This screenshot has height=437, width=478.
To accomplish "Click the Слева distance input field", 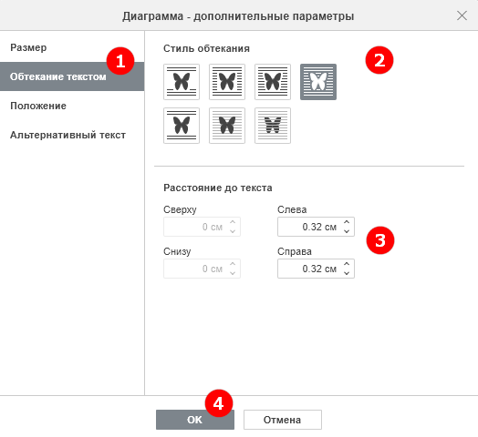I will 316,227.
